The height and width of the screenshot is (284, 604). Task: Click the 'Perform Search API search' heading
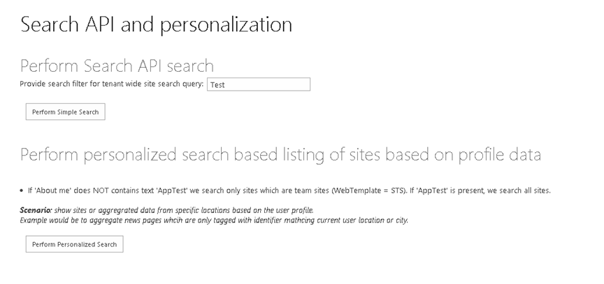click(x=117, y=66)
